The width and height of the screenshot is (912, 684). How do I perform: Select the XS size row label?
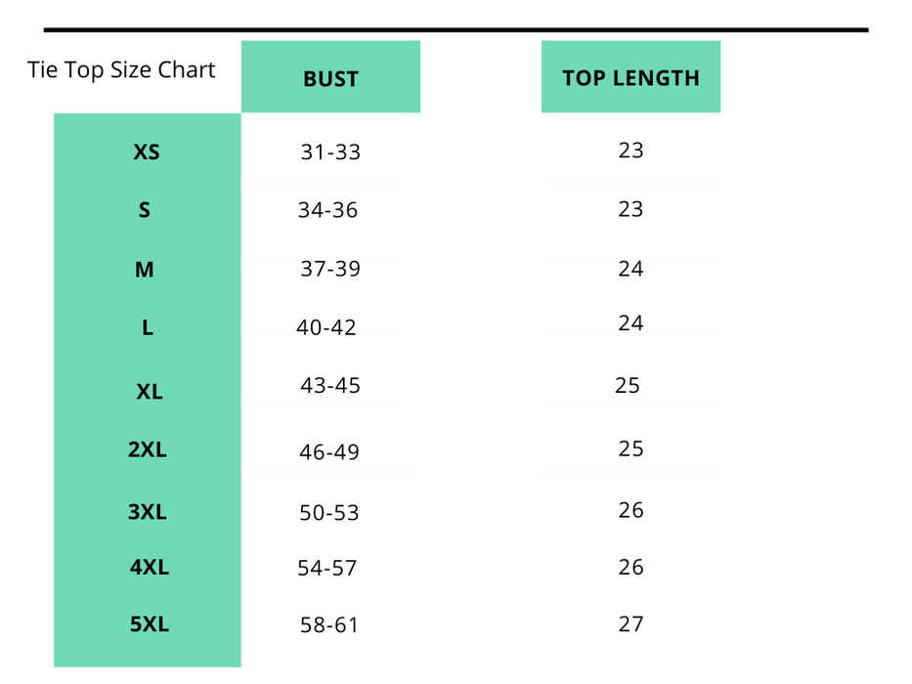(146, 151)
